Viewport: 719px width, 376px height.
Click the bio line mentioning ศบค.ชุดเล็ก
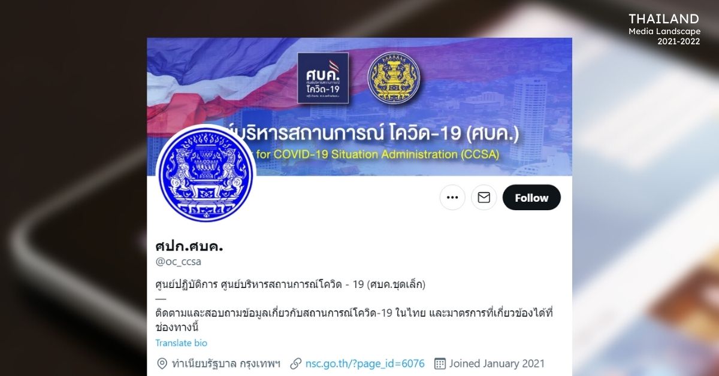point(290,284)
